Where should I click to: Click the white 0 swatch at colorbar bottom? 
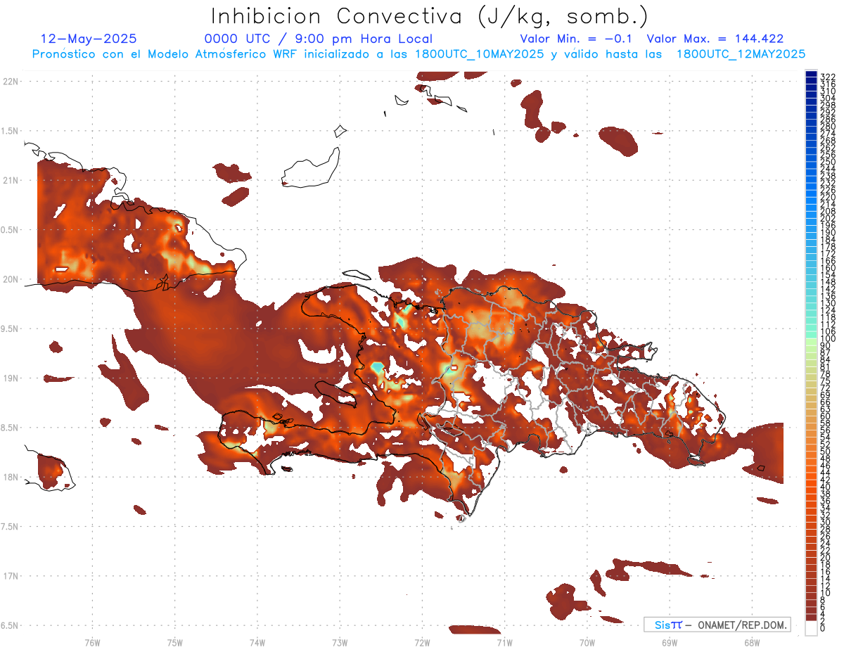[811, 628]
